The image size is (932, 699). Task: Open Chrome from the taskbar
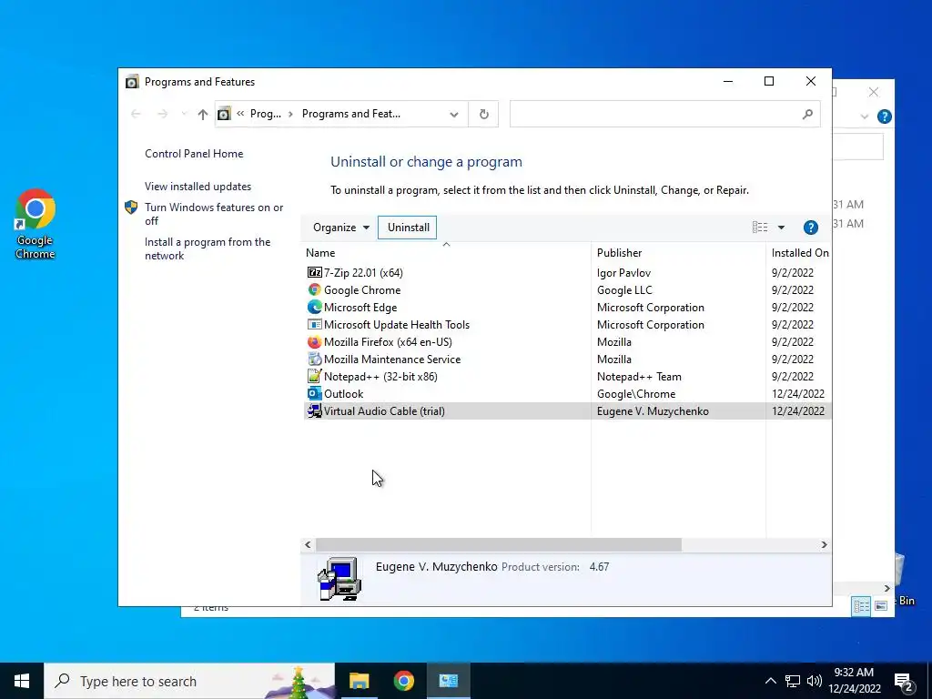click(x=403, y=681)
